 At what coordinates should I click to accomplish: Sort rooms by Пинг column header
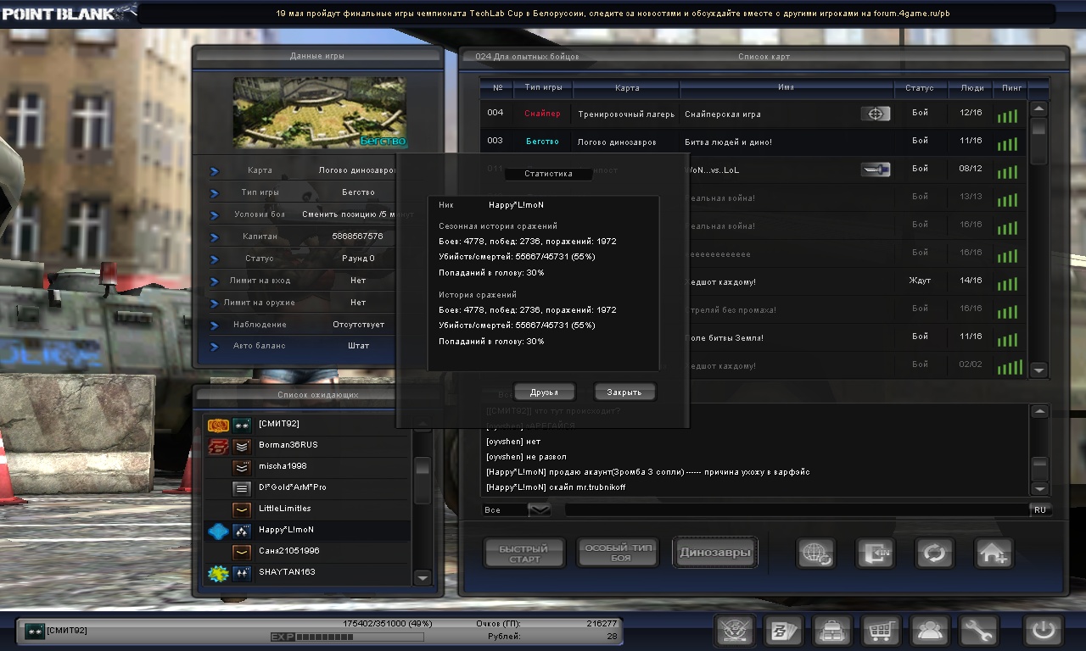[x=1012, y=88]
